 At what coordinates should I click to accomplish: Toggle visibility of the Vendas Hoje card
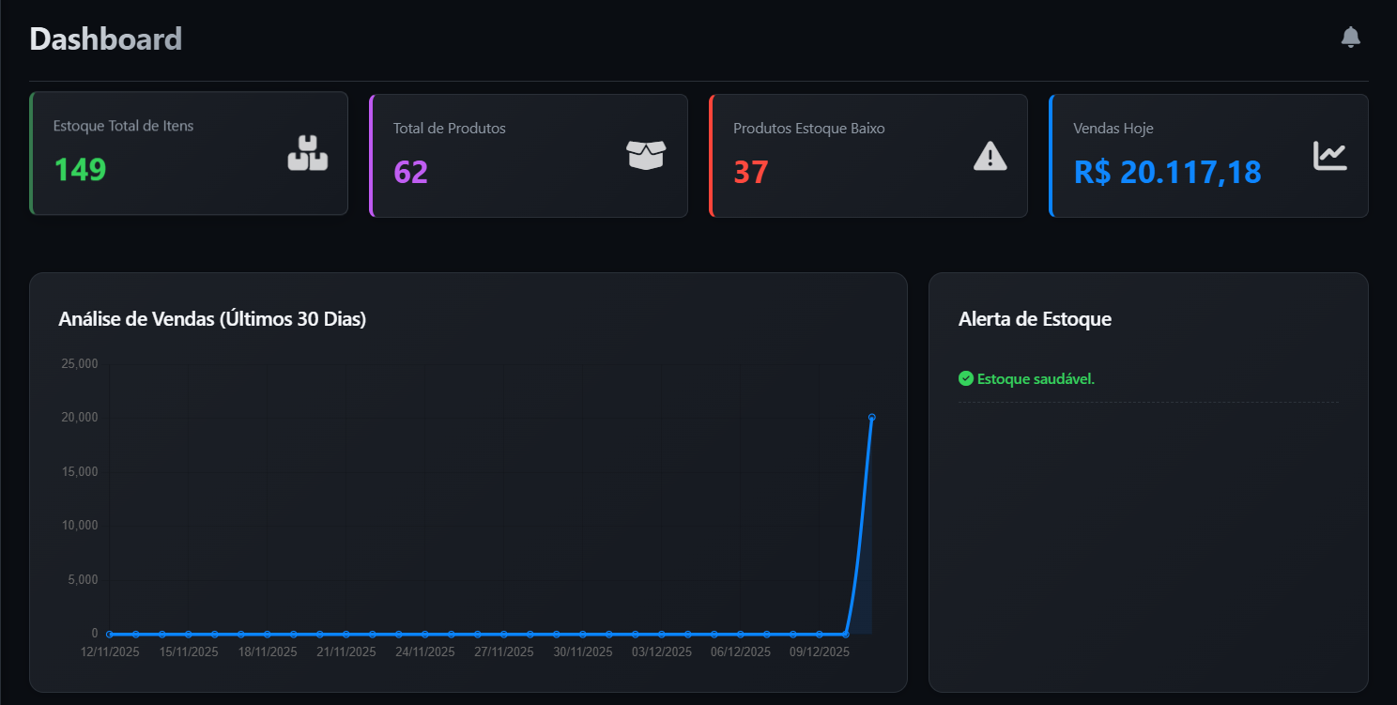point(1208,156)
